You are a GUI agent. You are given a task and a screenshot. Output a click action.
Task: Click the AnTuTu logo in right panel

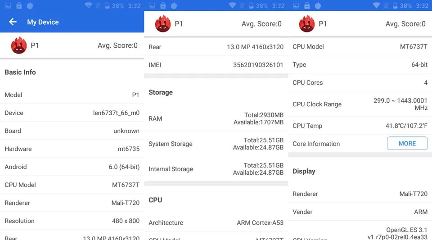pyautogui.click(x=306, y=23)
